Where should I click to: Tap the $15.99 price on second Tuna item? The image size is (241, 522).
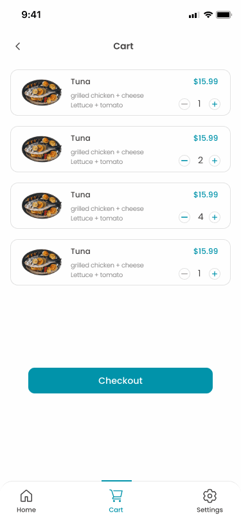(206, 138)
